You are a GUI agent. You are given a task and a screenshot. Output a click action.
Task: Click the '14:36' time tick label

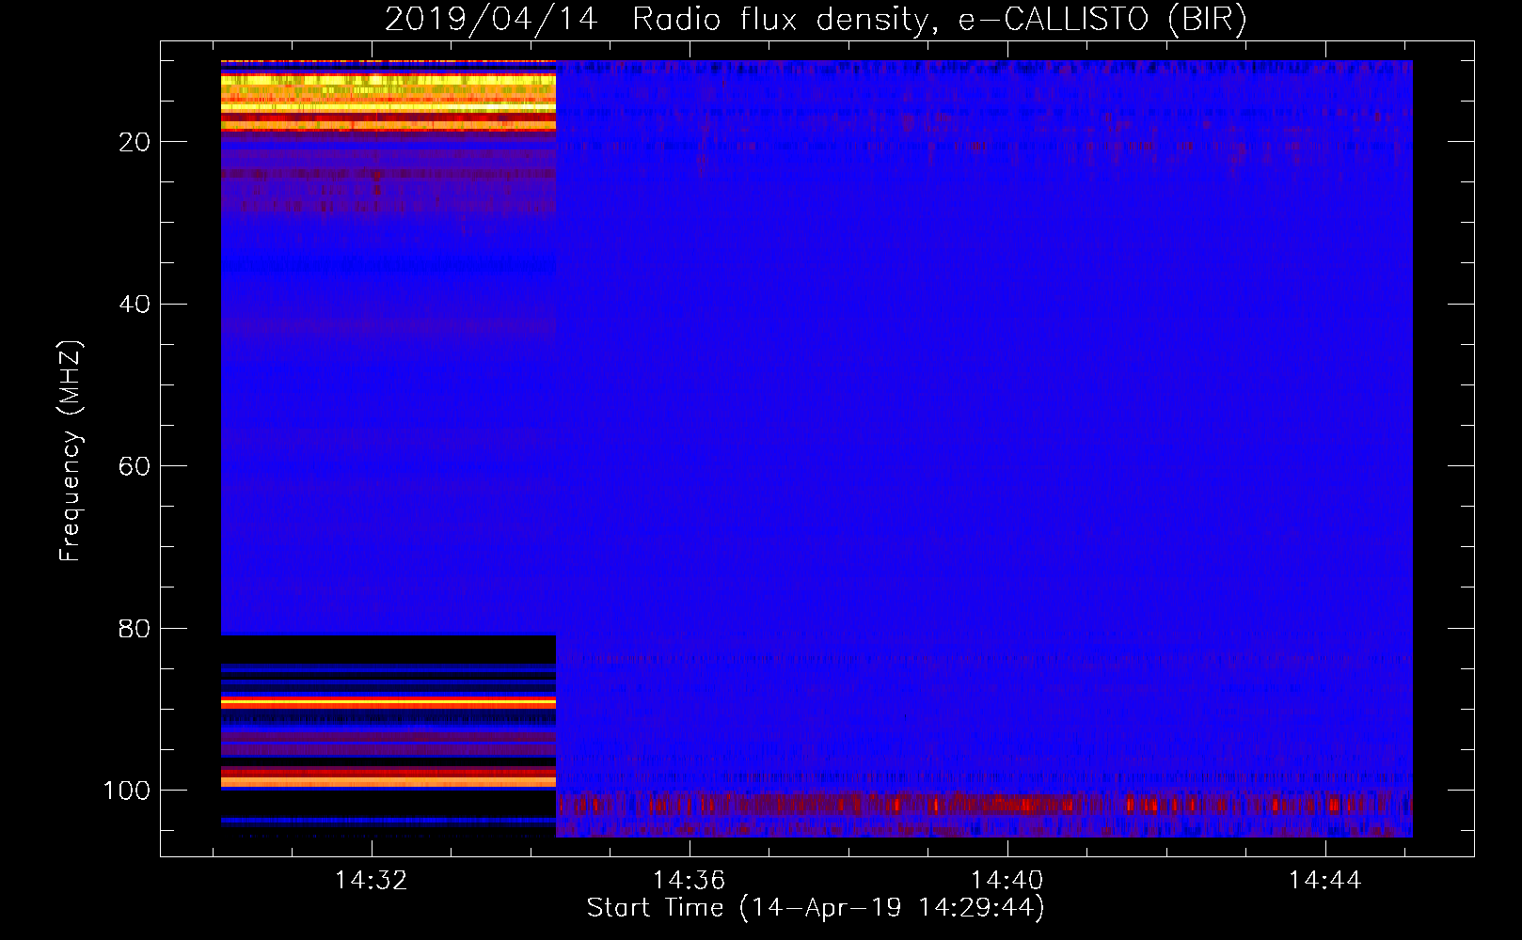pyautogui.click(x=690, y=880)
